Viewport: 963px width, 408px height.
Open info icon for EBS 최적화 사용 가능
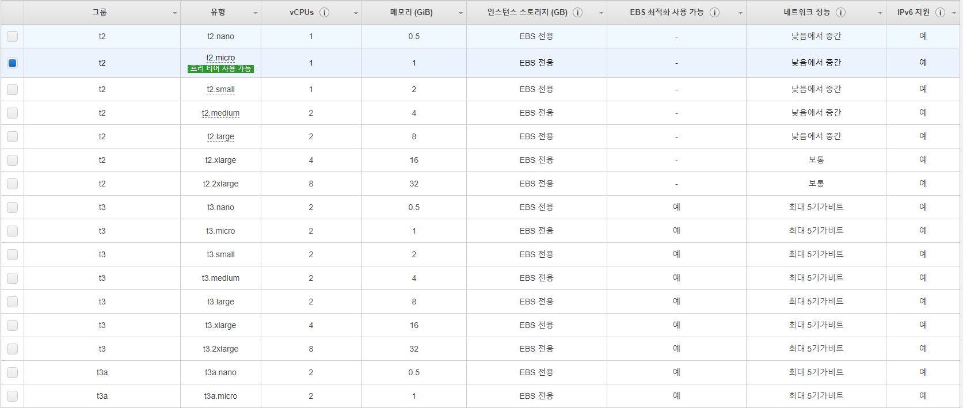tap(714, 12)
